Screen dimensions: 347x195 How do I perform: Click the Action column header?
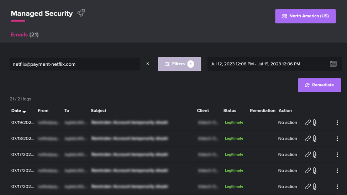tap(285, 110)
